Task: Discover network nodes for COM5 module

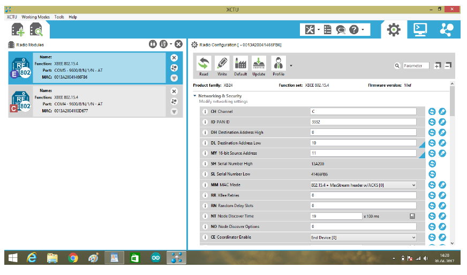Action: coord(174,68)
